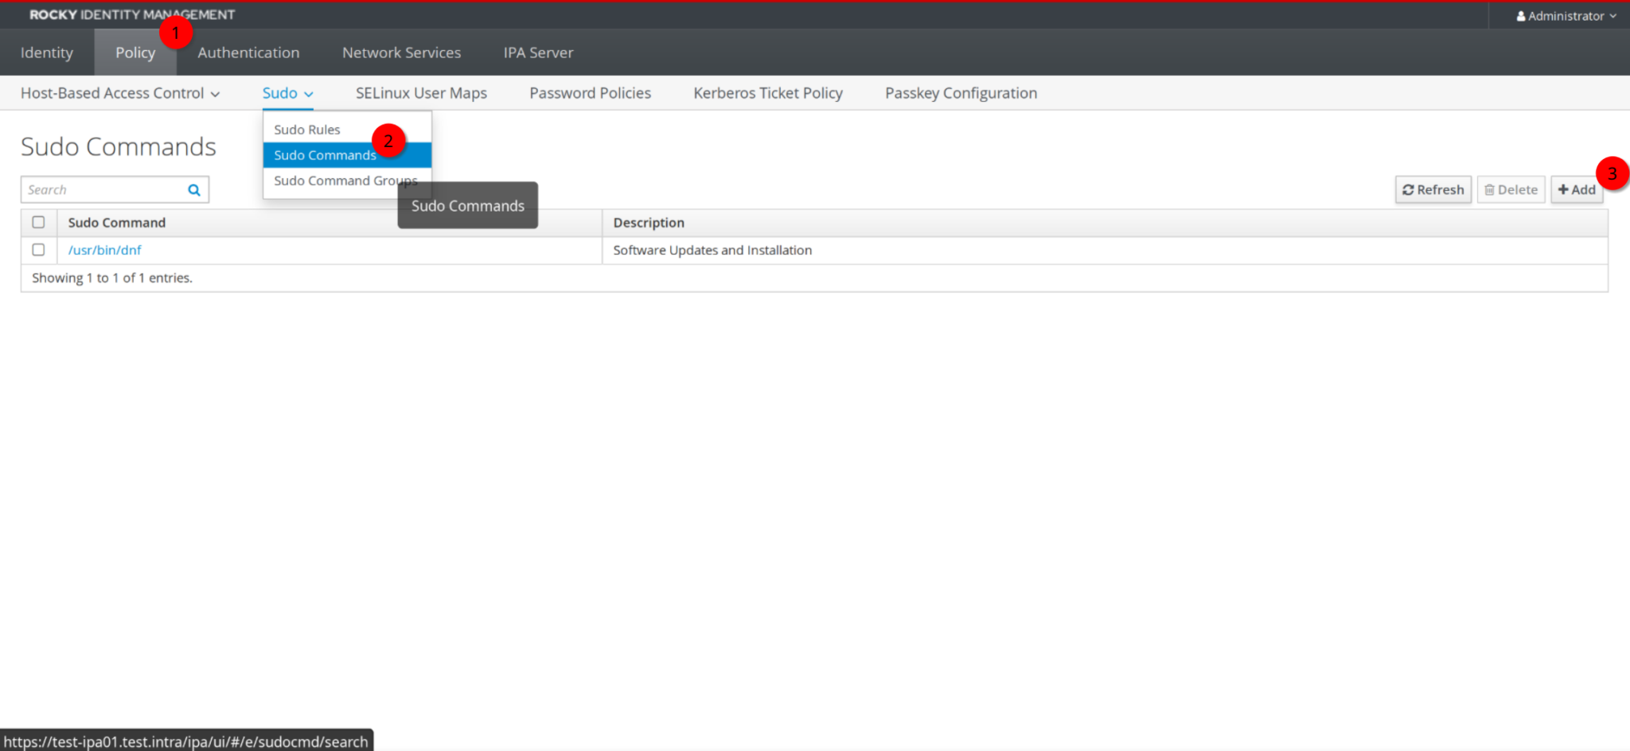Click the Administrator user icon
1630x751 pixels.
pos(1521,16)
